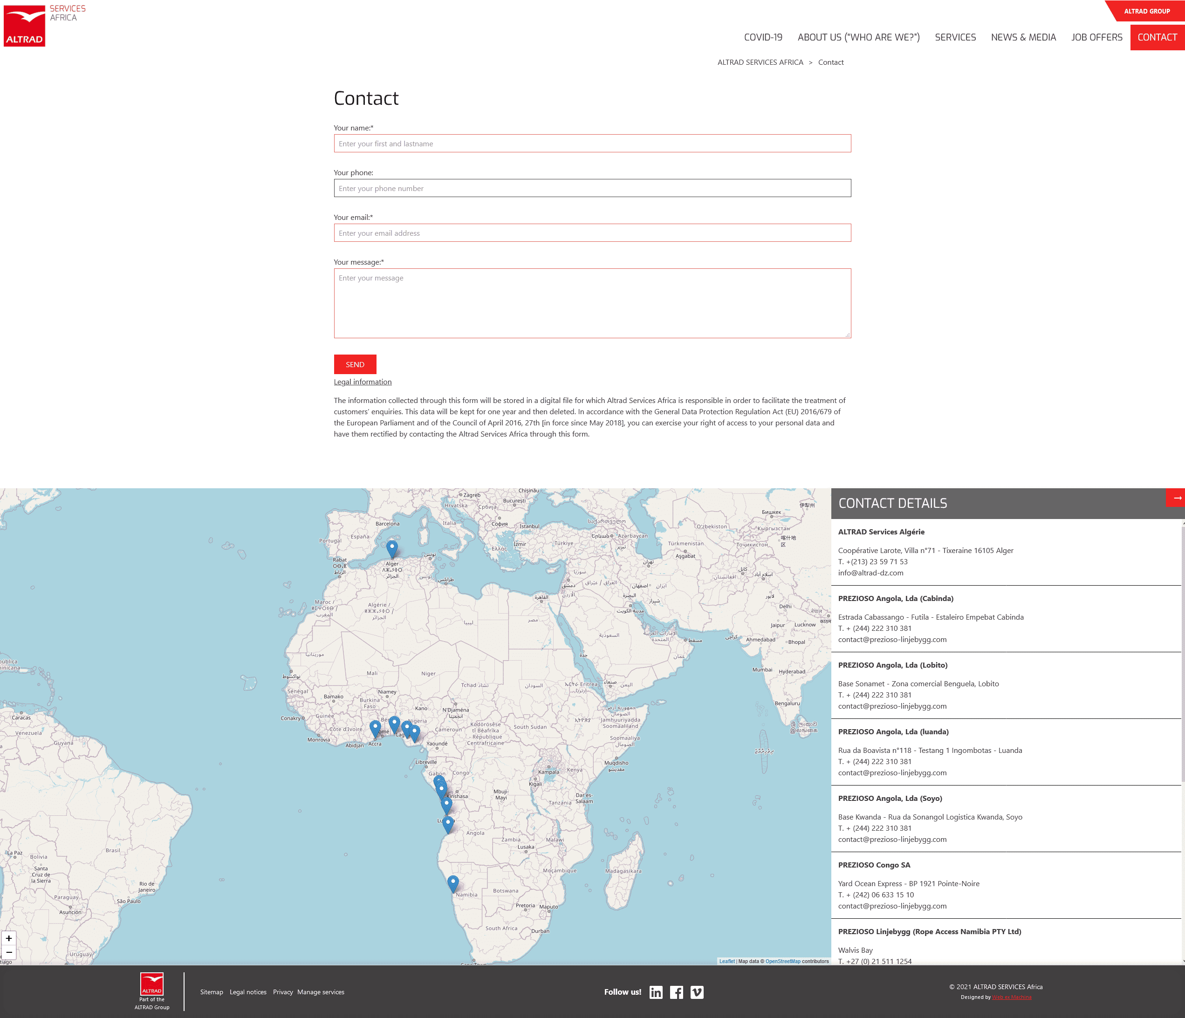
Task: Open the Sitemap footer link
Action: [x=212, y=992]
